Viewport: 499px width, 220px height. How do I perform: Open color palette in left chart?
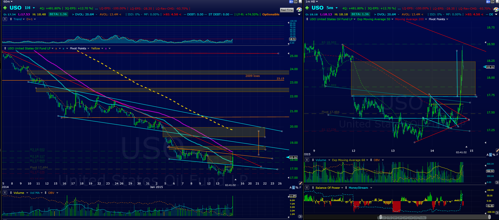pos(299,10)
